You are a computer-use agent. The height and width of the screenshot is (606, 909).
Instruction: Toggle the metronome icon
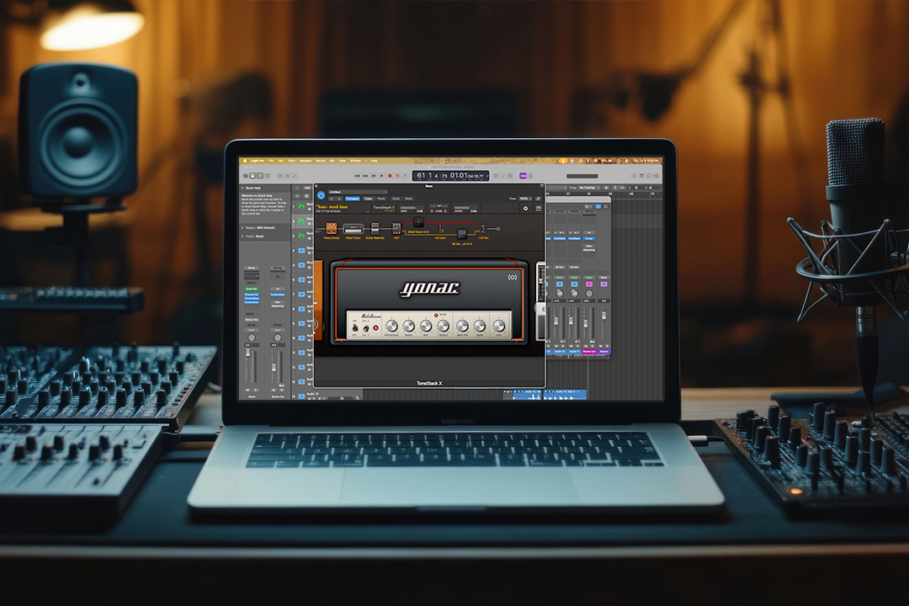(530, 176)
